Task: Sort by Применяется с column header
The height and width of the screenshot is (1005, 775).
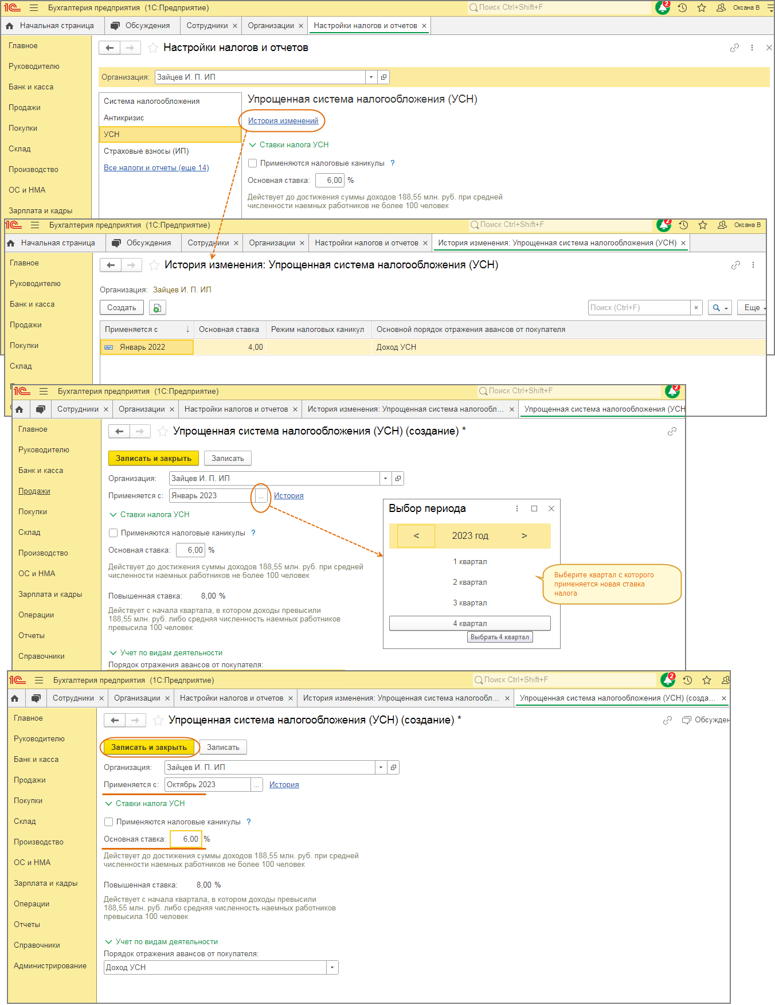Action: (147, 330)
